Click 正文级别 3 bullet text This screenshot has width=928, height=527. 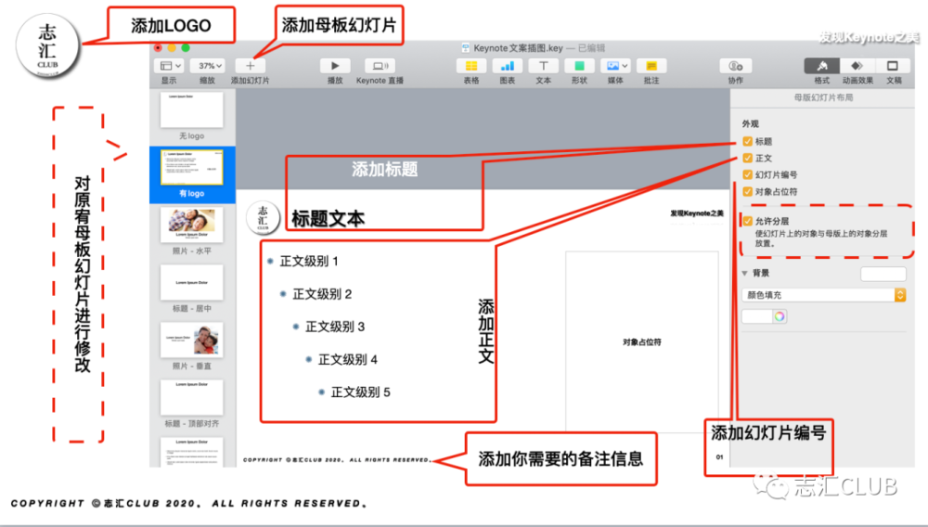(x=335, y=327)
